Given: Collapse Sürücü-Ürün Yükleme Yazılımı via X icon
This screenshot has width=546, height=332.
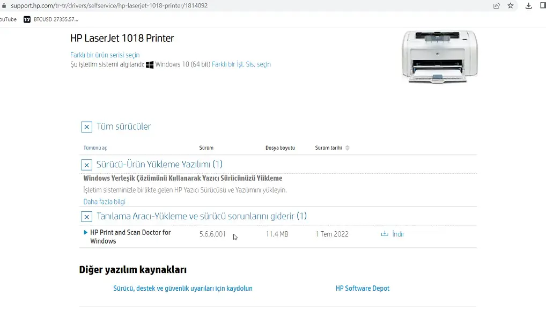Looking at the screenshot, I should (86, 164).
